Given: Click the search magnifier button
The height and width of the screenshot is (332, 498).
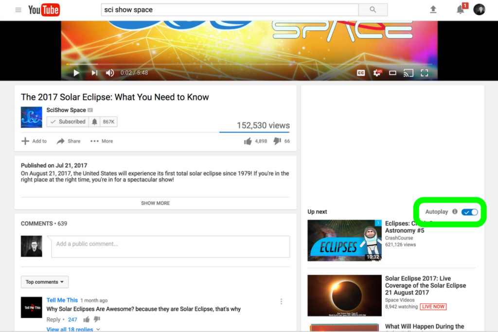Looking at the screenshot, I should tap(373, 10).
